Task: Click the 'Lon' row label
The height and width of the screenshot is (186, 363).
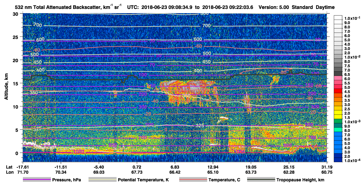Action: 9,172
